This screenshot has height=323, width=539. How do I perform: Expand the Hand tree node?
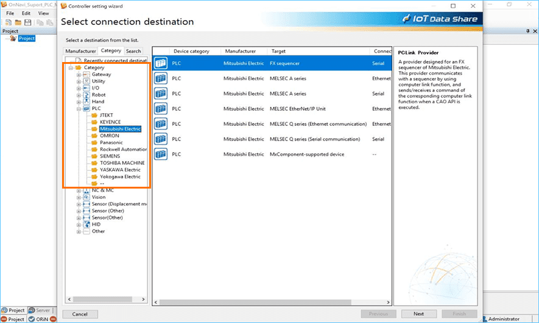pos(79,102)
